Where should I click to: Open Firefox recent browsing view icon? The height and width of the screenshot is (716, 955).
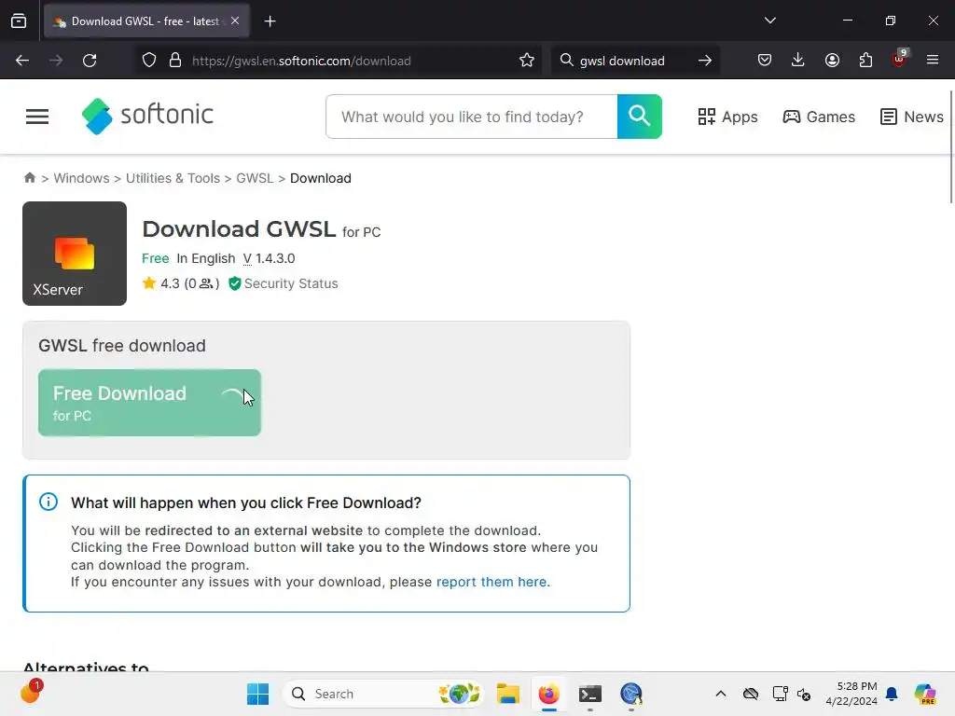point(19,21)
